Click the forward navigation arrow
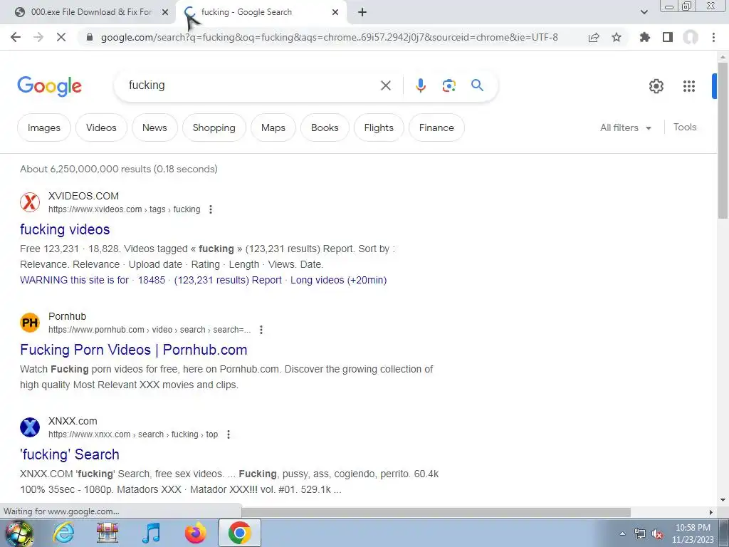The width and height of the screenshot is (729, 547). click(38, 37)
